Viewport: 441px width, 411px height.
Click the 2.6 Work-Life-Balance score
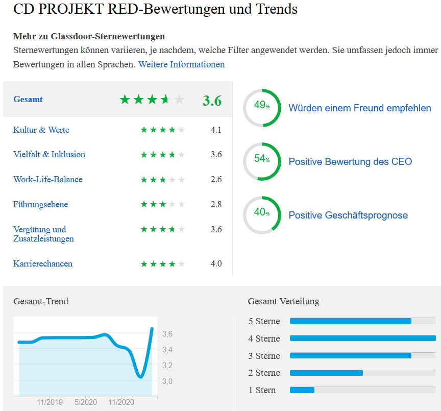(x=216, y=180)
